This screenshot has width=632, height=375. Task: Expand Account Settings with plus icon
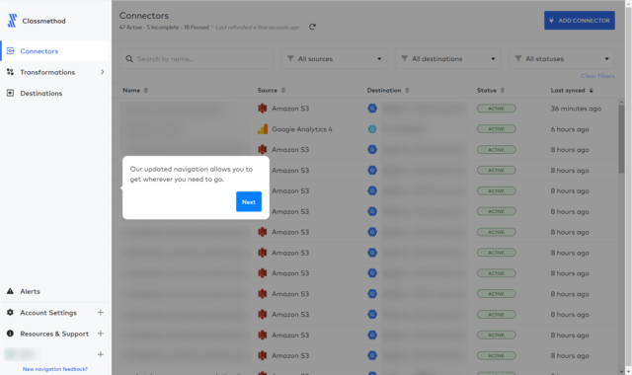pos(101,312)
